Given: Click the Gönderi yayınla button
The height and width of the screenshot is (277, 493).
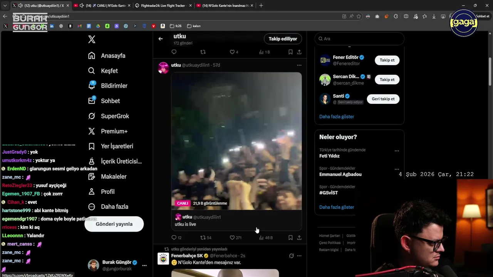Looking at the screenshot, I should [x=114, y=224].
